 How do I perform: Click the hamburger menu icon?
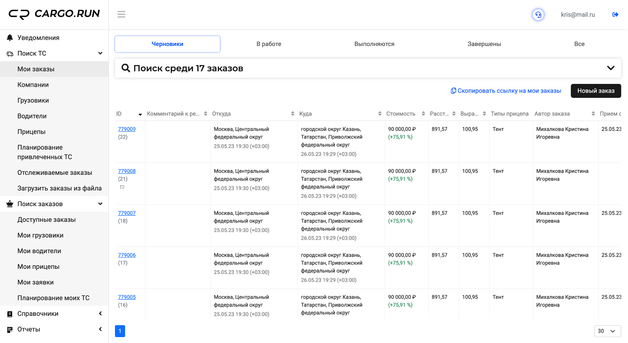121,14
